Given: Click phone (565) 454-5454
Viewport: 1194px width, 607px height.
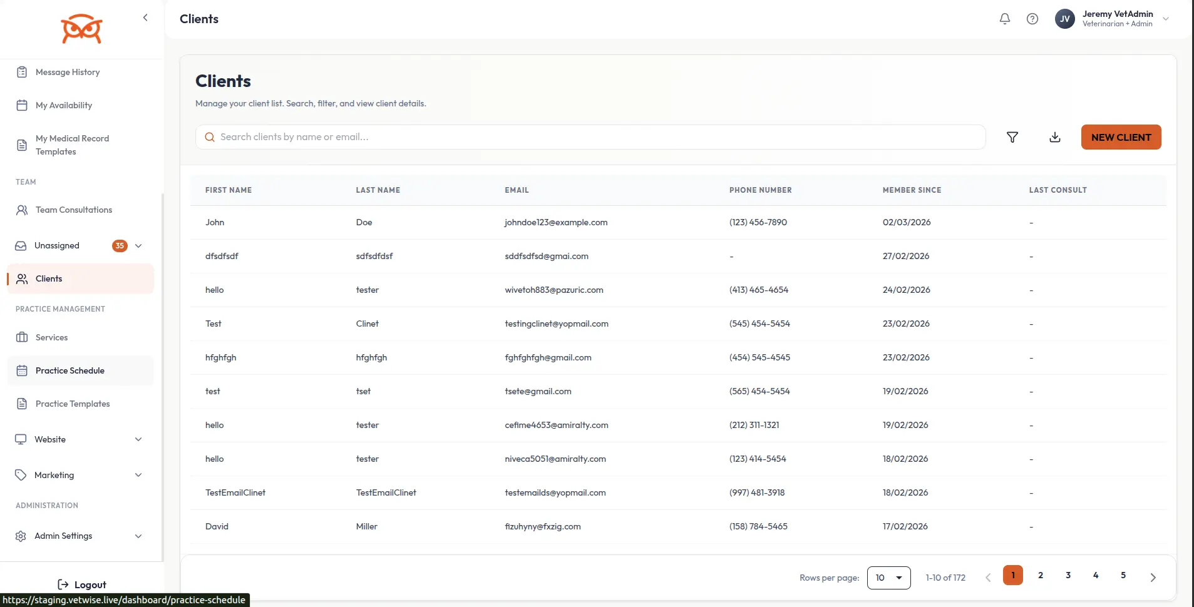Looking at the screenshot, I should pos(759,391).
